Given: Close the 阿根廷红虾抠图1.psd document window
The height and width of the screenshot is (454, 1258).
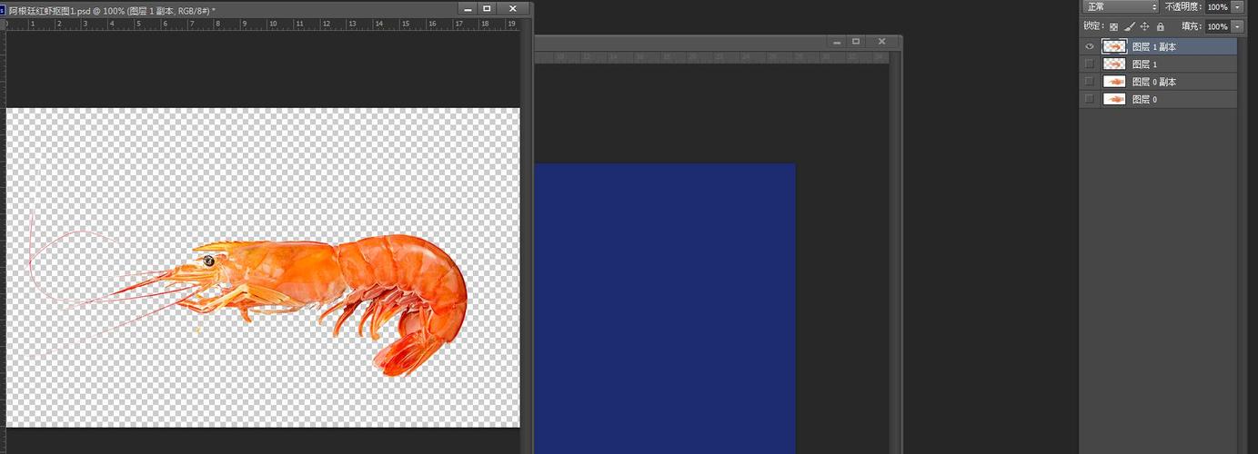Looking at the screenshot, I should click(512, 8).
